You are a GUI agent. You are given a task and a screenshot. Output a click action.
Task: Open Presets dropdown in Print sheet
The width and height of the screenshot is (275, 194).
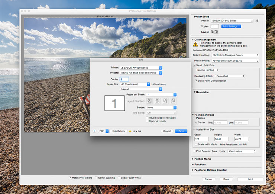coord(141,73)
